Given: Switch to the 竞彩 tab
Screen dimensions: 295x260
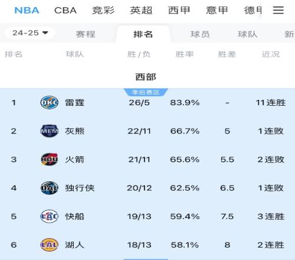Looking at the screenshot, I should 103,10.
